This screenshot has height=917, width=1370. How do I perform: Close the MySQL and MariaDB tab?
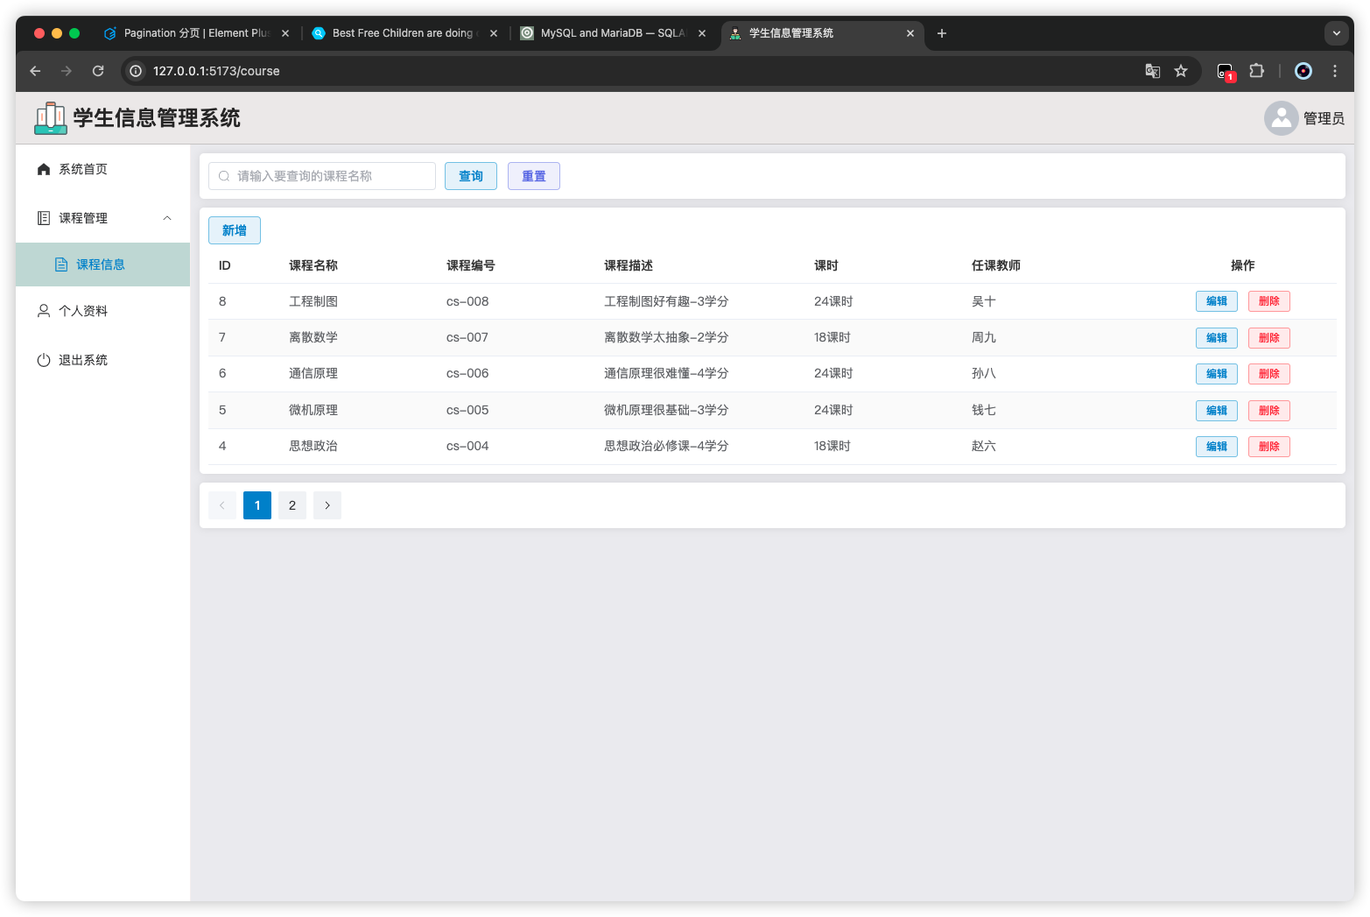pos(702,33)
